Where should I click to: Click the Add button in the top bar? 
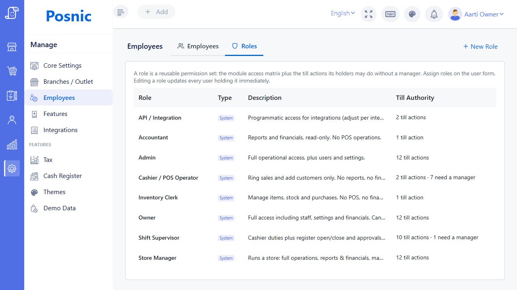coord(156,12)
